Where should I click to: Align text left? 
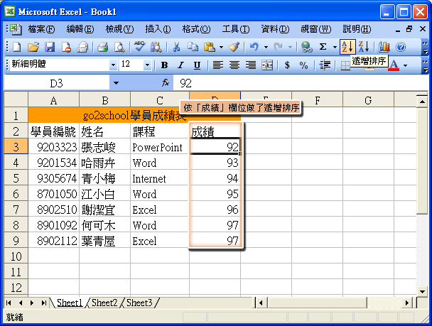pyautogui.click(x=218, y=65)
